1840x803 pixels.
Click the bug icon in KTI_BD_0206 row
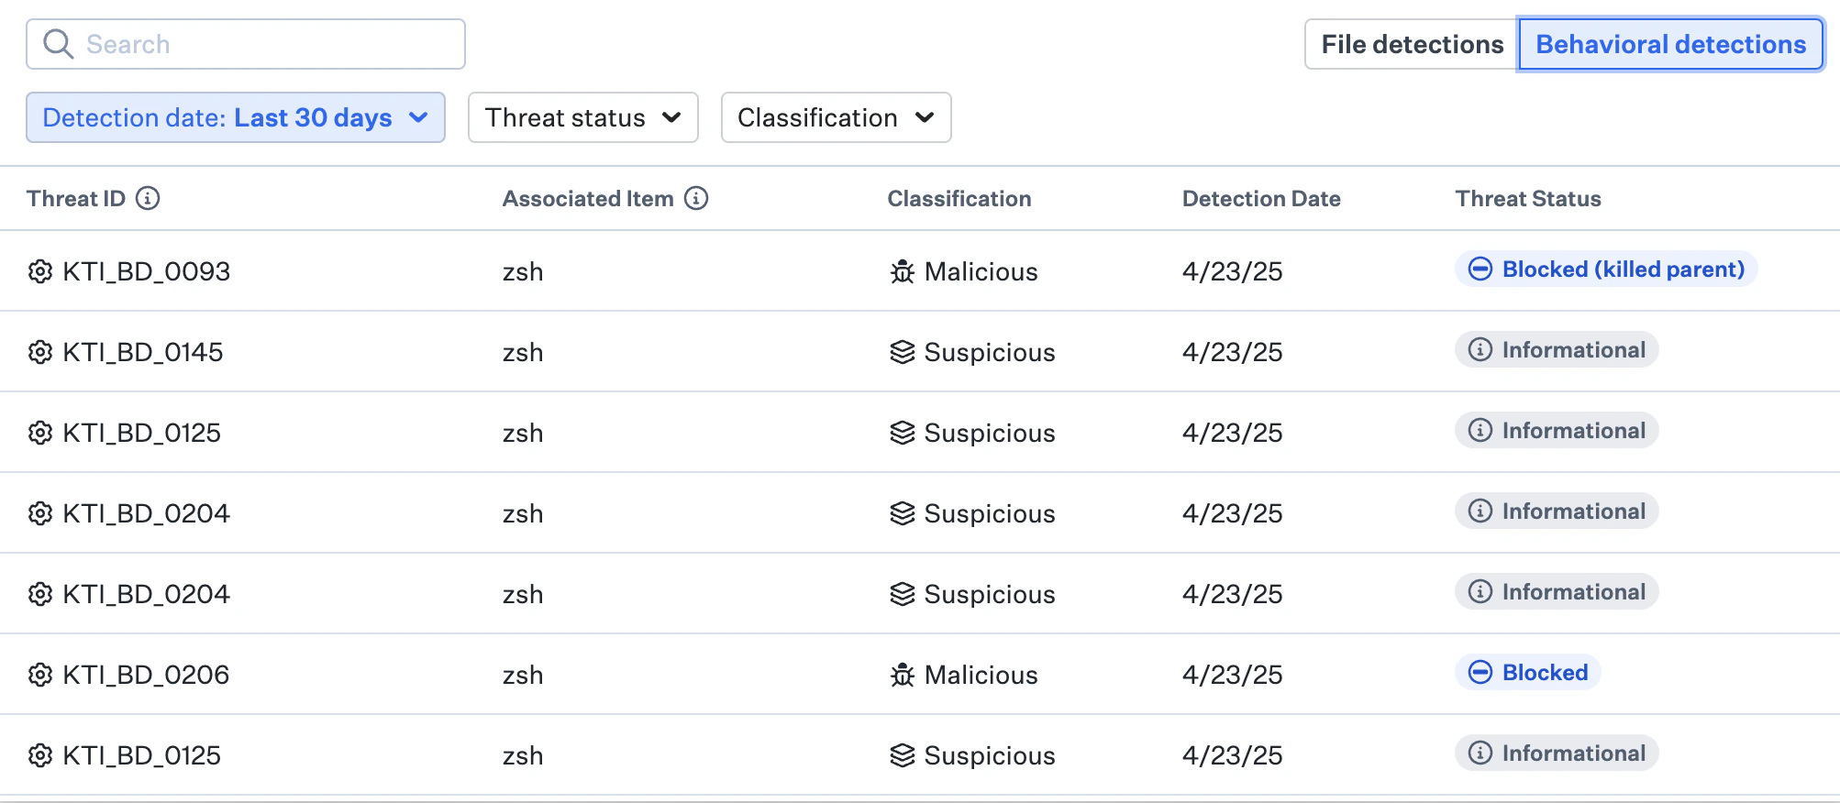903,675
